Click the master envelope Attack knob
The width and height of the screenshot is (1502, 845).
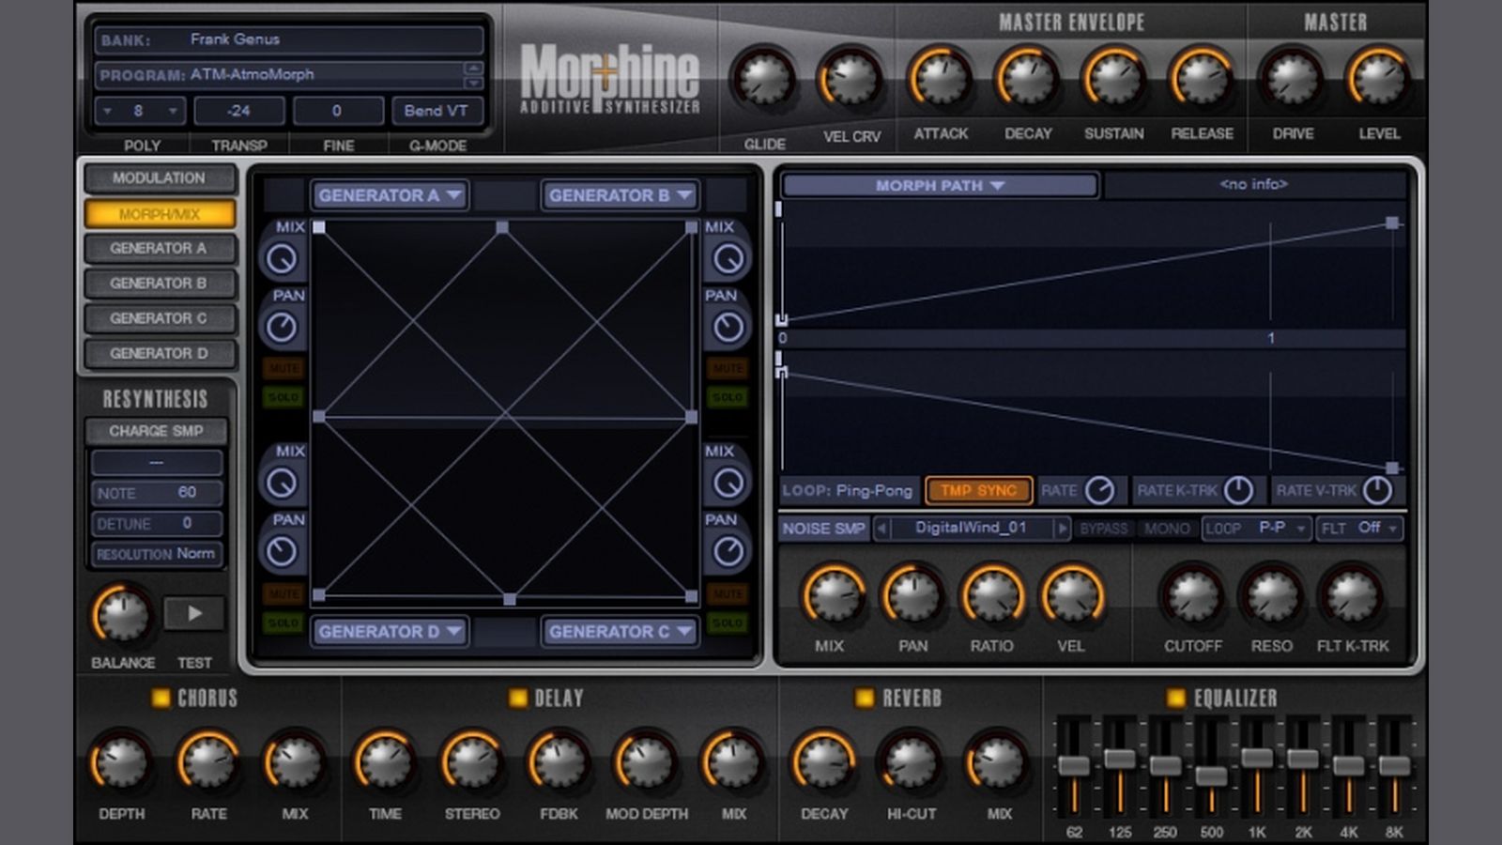click(941, 80)
